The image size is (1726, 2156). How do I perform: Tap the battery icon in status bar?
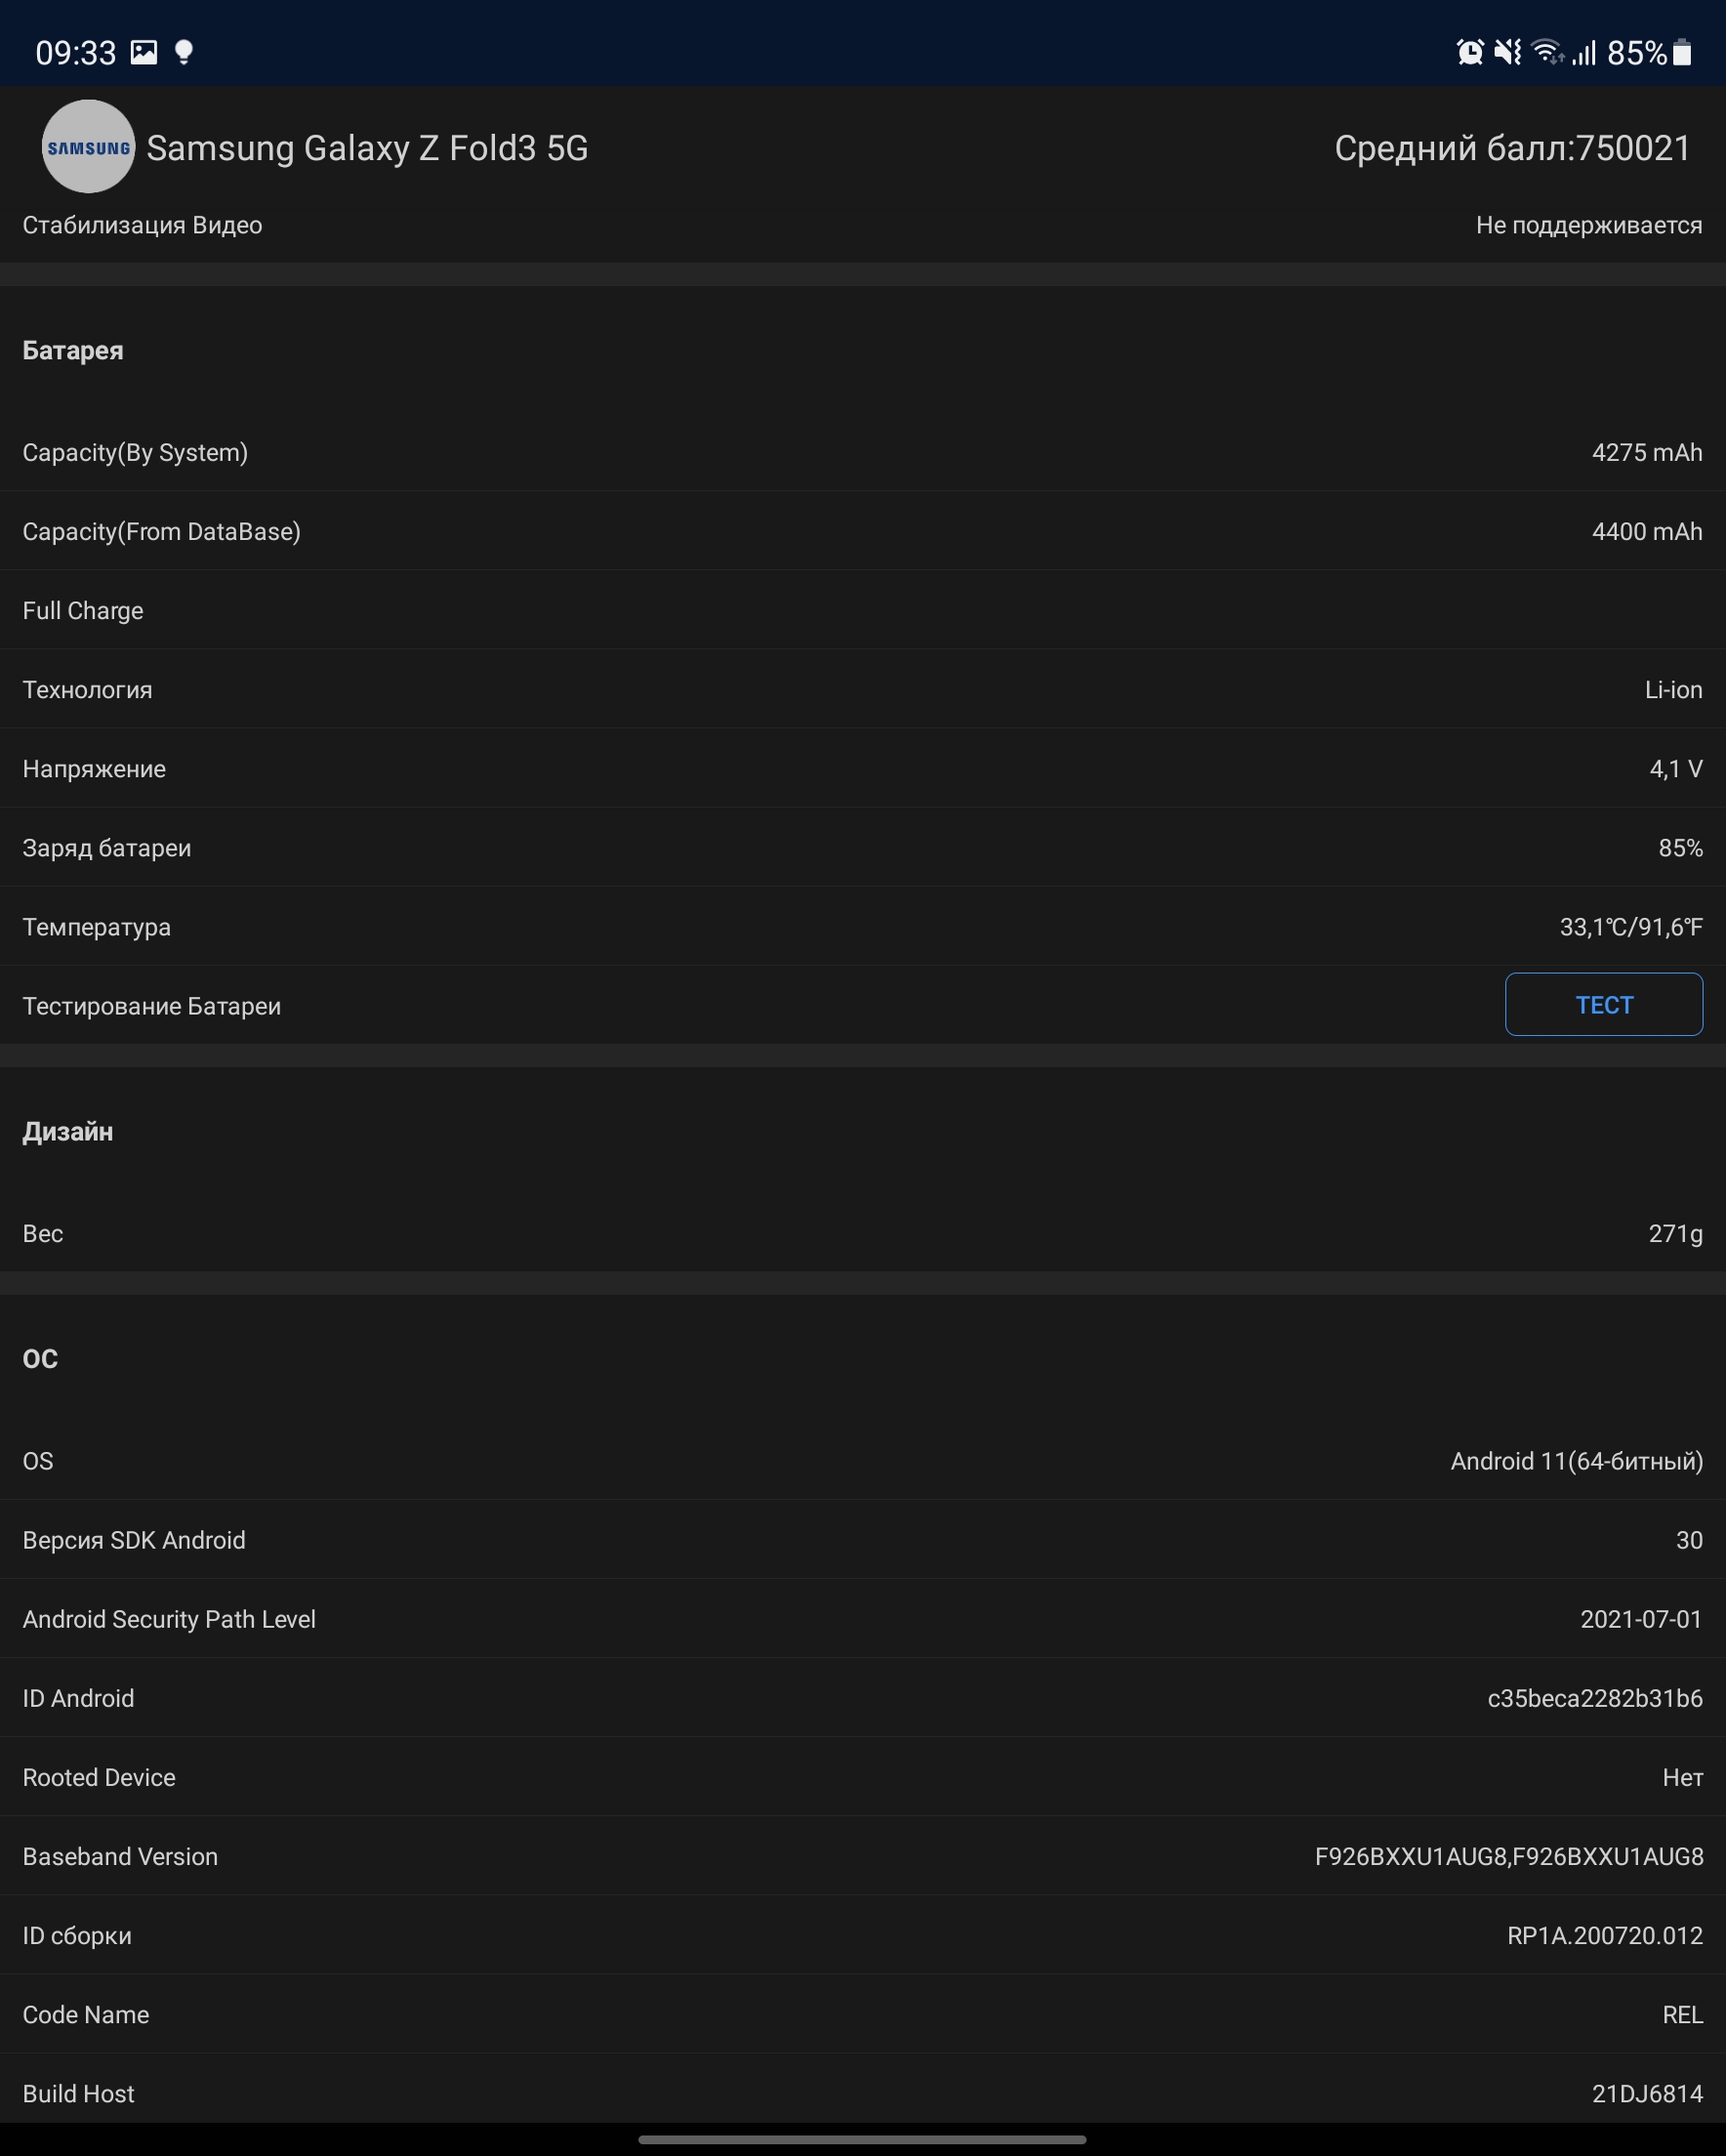coord(1682,52)
